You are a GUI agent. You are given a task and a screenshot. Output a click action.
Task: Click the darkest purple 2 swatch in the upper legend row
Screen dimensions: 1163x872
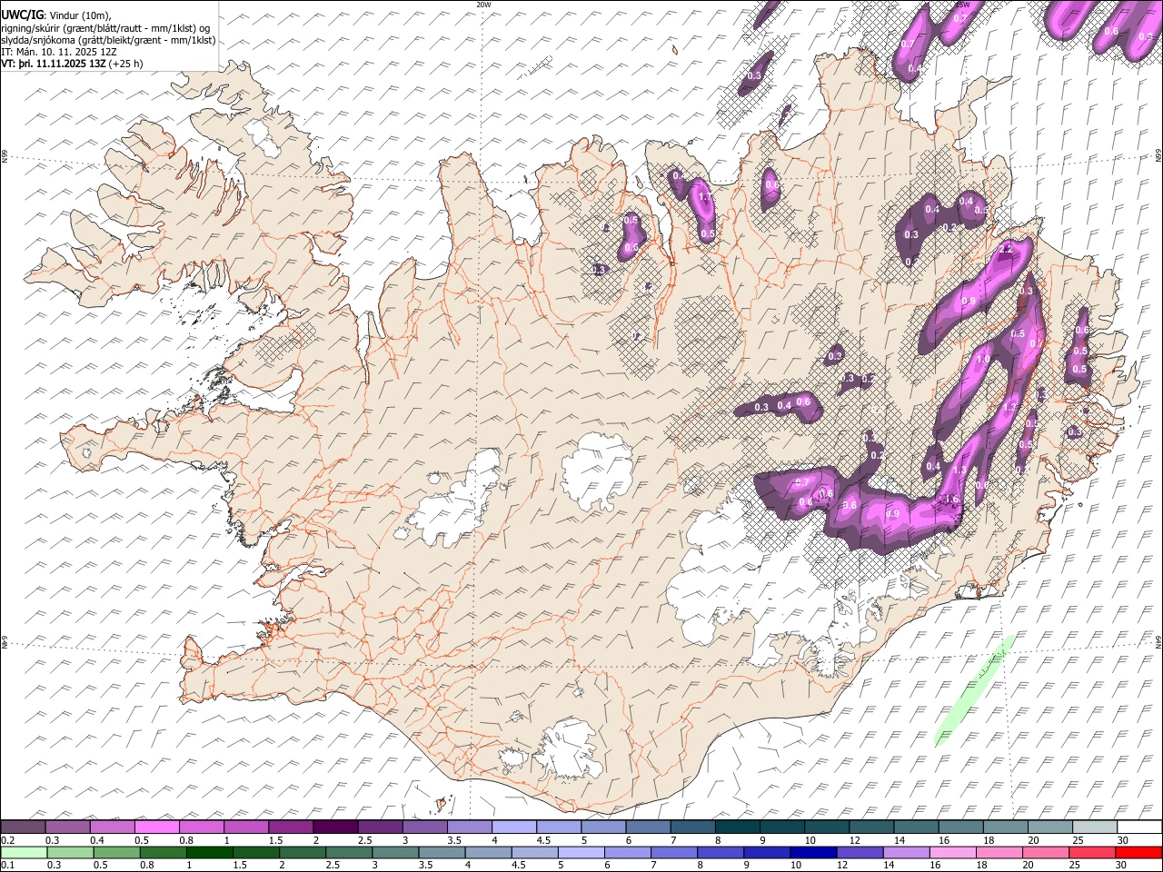(x=335, y=827)
